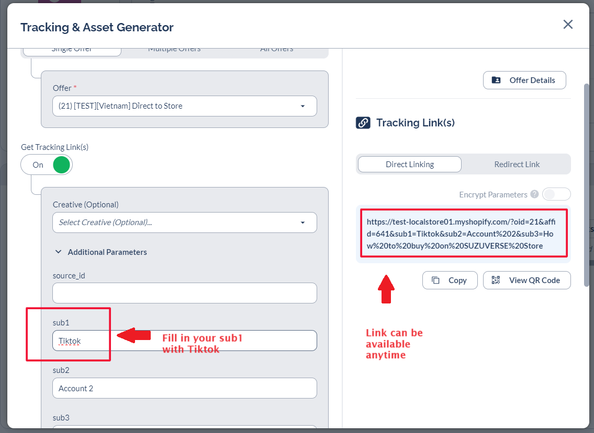Toggle off Get Tracking Link(s) switch
Viewport: 594px width, 433px height.
[47, 165]
